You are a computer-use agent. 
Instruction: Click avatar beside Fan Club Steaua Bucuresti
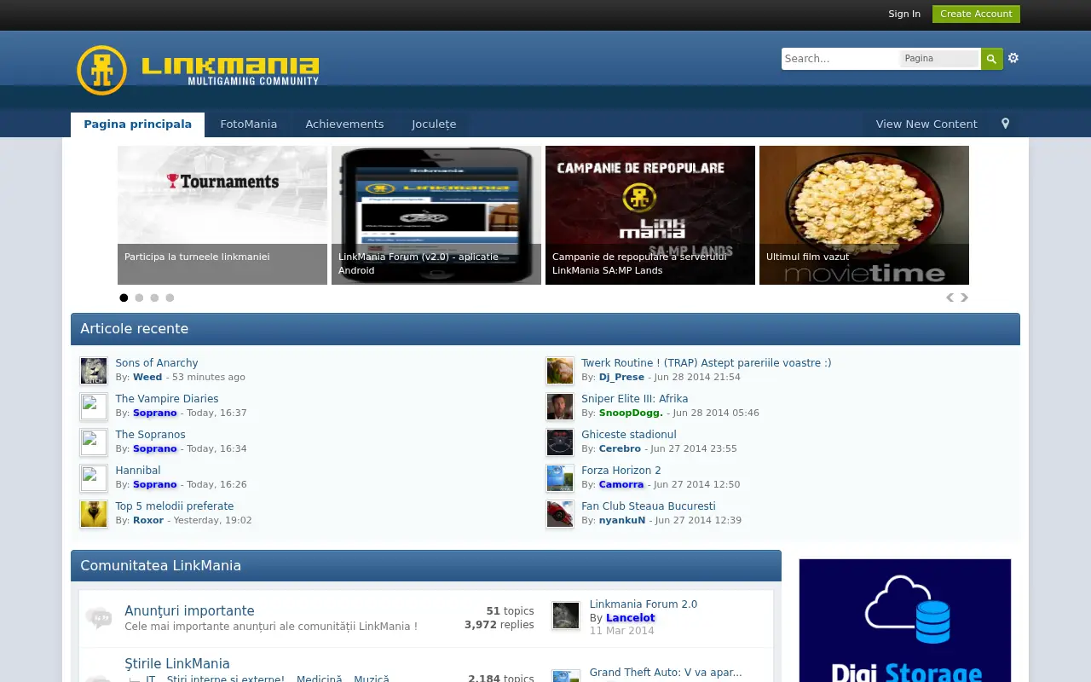(x=560, y=514)
